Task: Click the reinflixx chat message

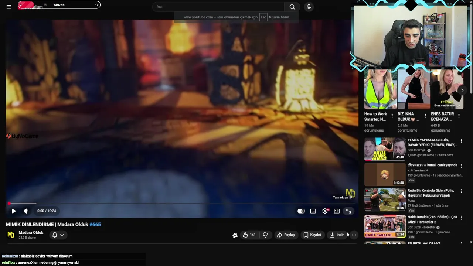Action: [40, 263]
